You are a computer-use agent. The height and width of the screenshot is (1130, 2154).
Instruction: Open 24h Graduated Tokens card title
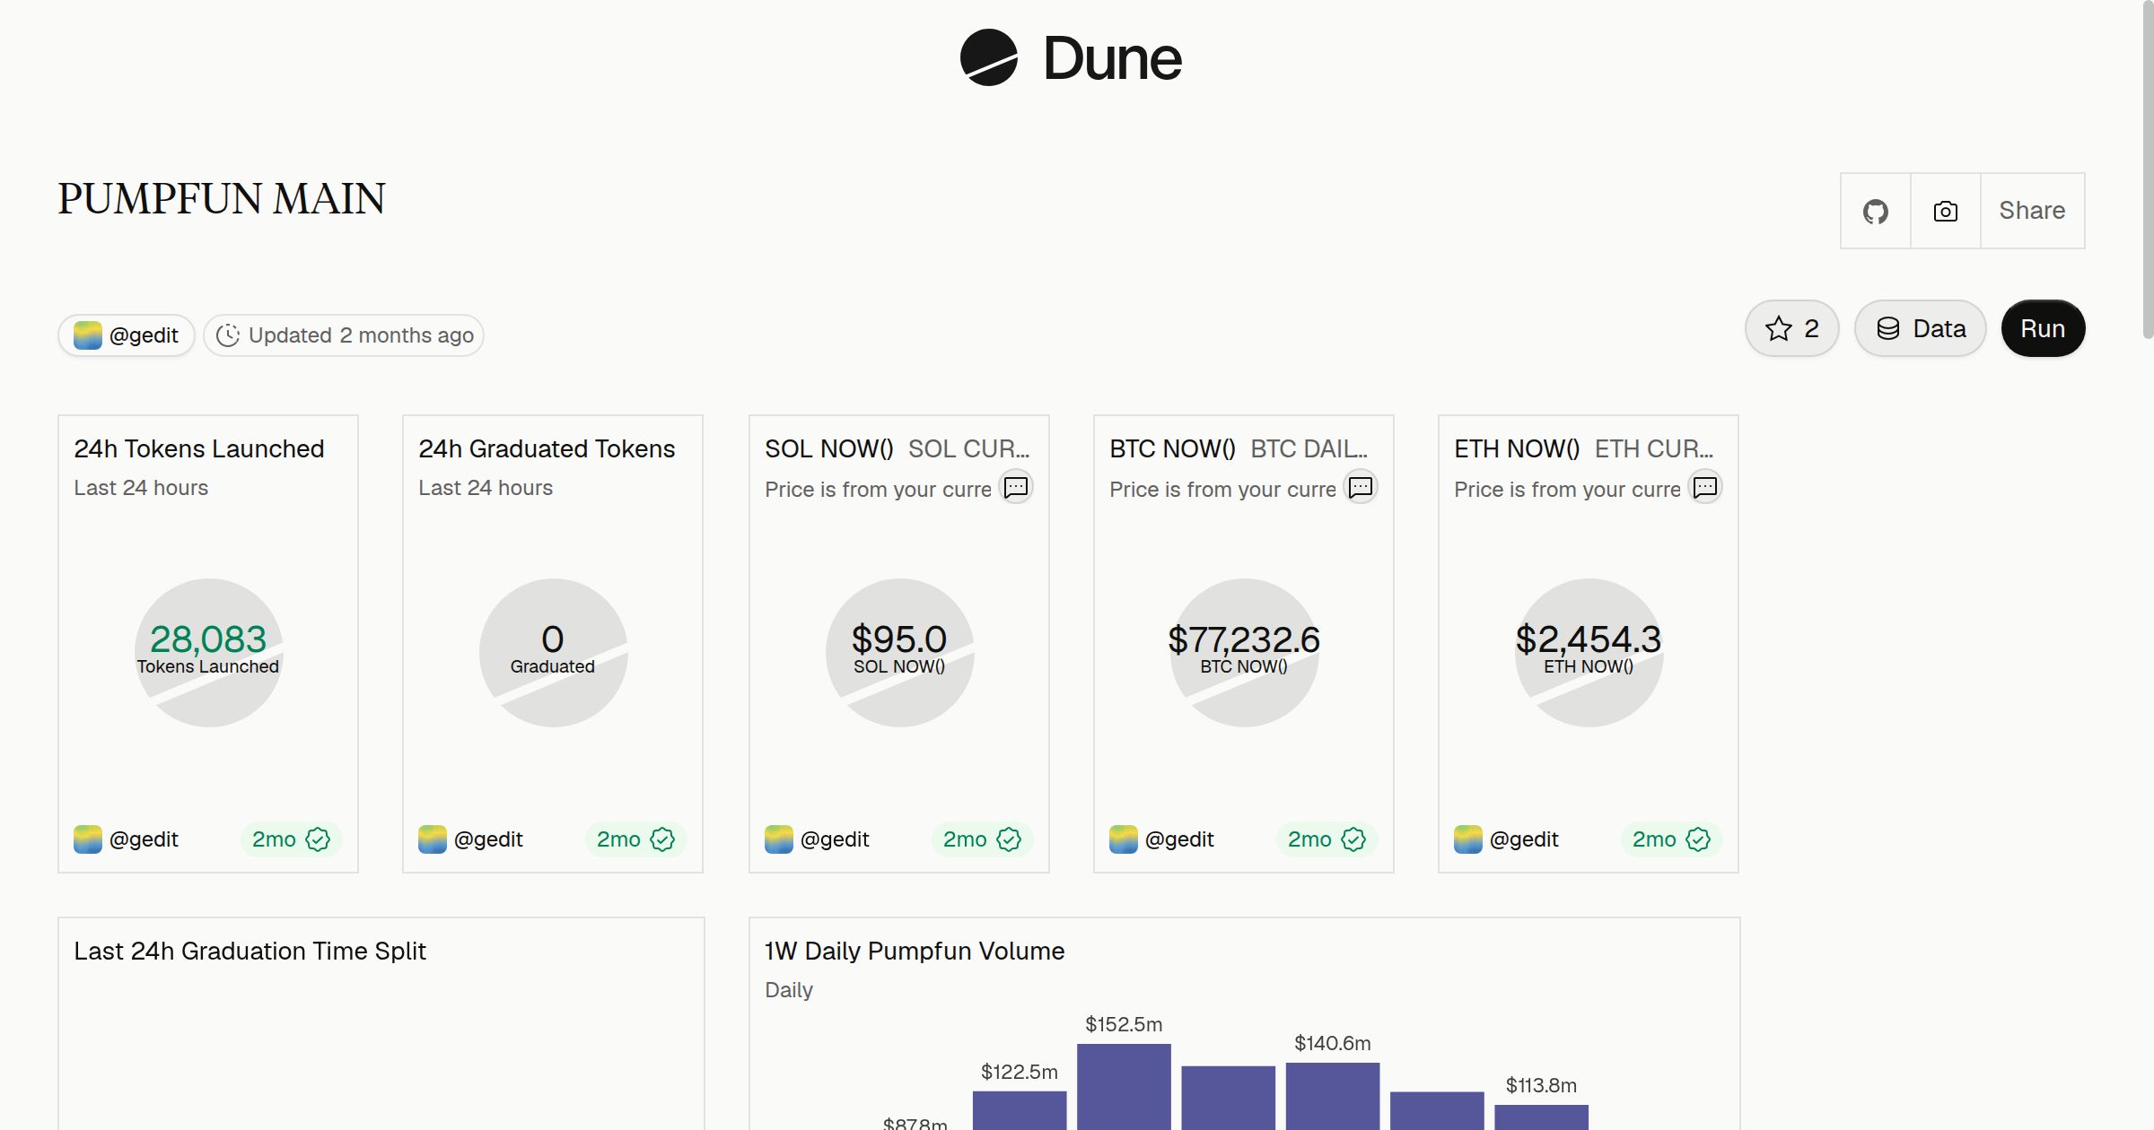(x=547, y=448)
